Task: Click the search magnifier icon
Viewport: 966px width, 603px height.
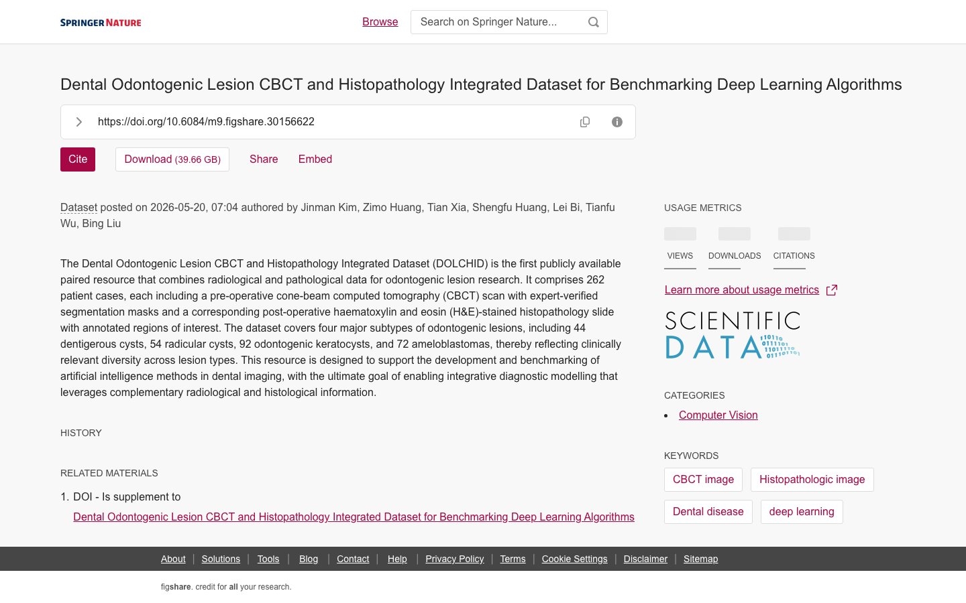Action: point(593,22)
